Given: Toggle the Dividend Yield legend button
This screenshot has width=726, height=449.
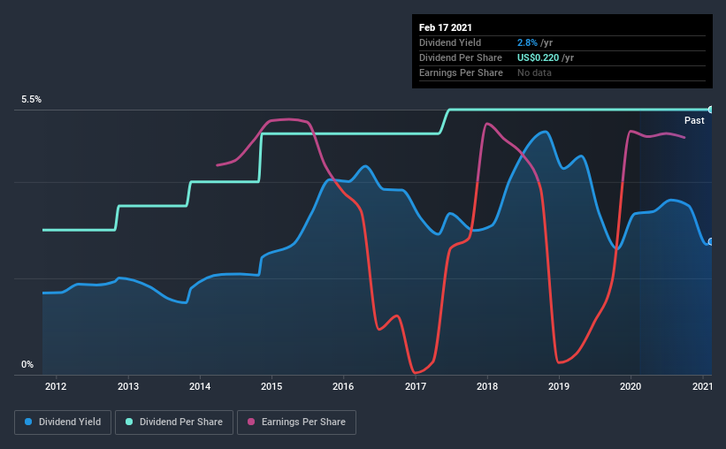Looking at the screenshot, I should (x=63, y=422).
